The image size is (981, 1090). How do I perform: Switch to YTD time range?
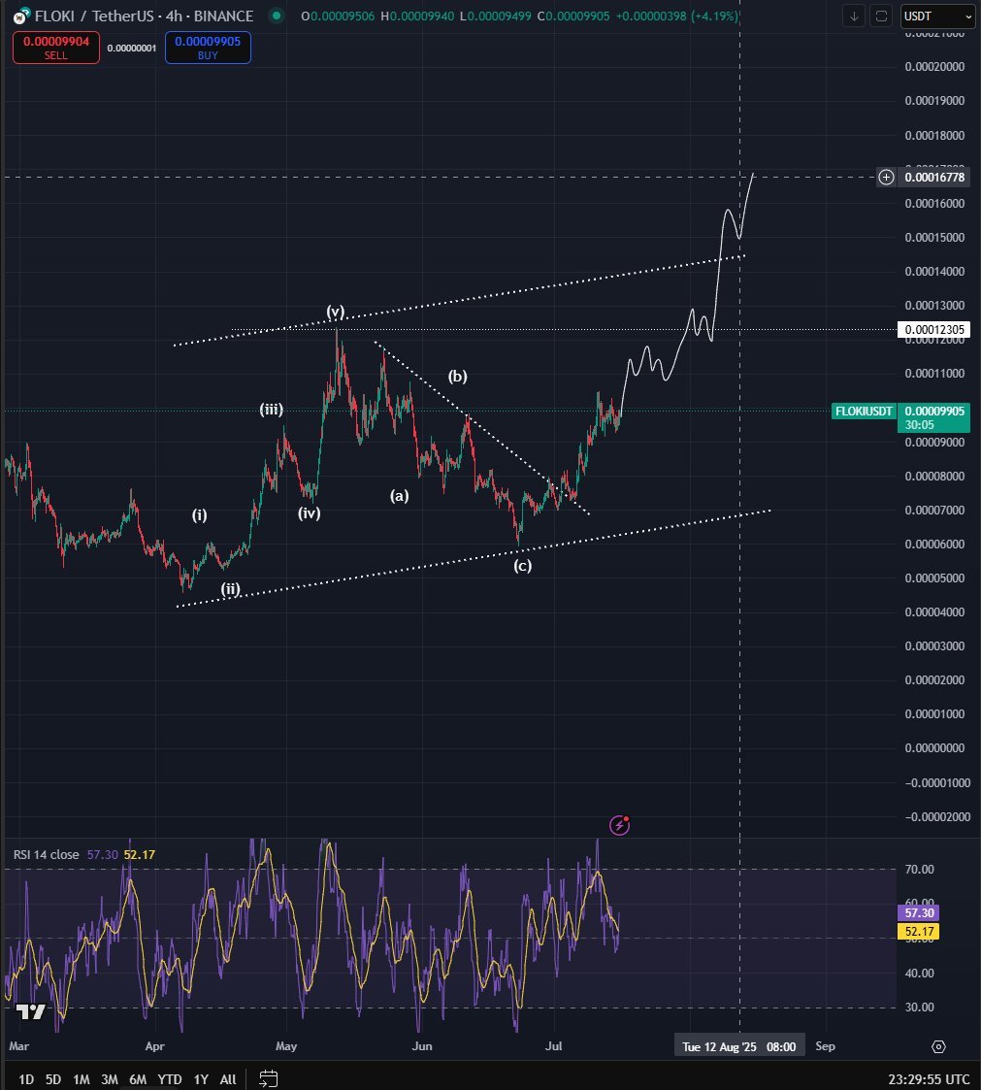coord(170,1079)
